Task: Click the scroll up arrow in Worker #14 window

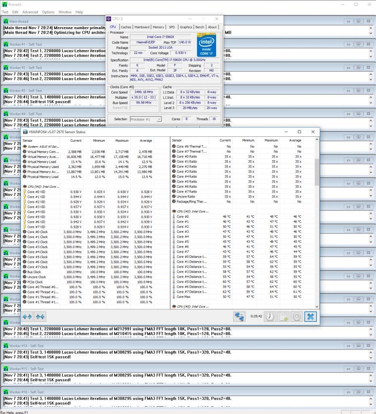Action: pyautogui.click(x=371, y=352)
